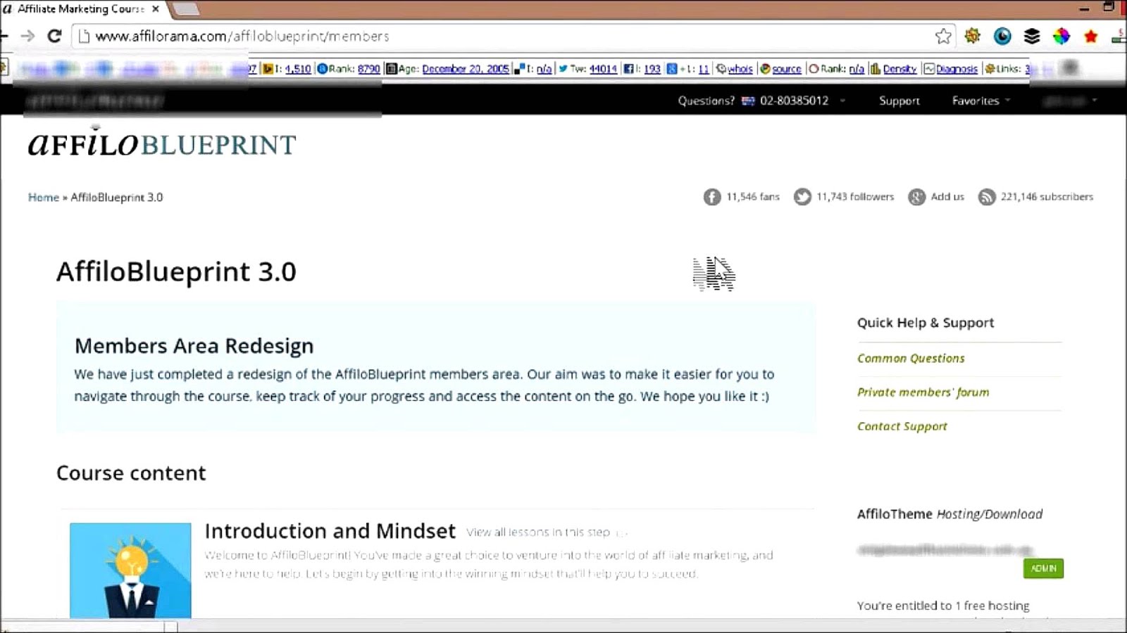Open the whois link in SEO toolbar
The height and width of the screenshot is (633, 1127).
(740, 69)
